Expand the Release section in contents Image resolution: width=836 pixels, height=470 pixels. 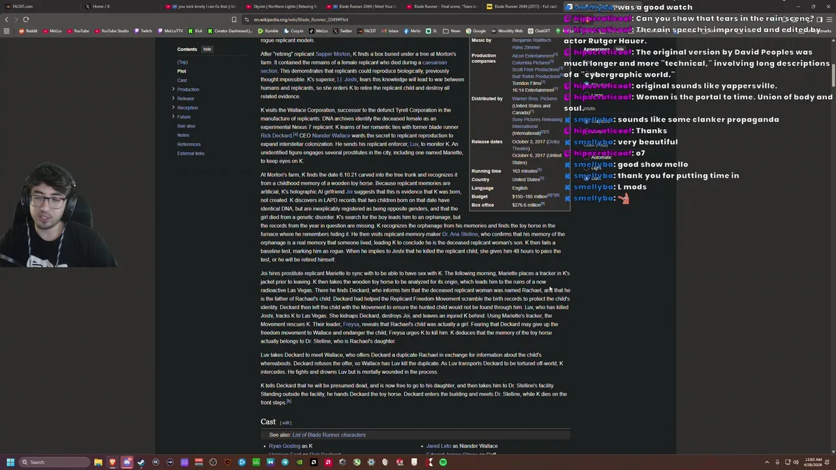173,99
